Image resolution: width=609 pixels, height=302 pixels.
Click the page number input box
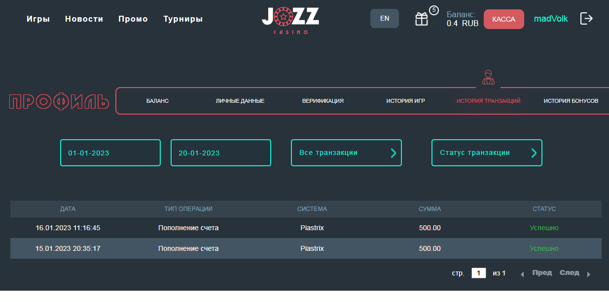[x=478, y=273]
